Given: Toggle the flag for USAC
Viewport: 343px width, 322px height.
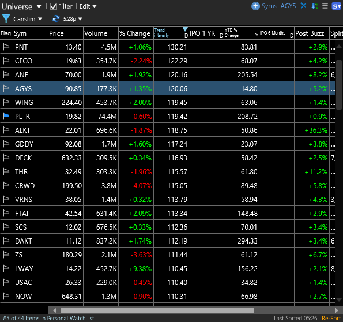Looking at the screenshot, I should [x=6, y=282].
